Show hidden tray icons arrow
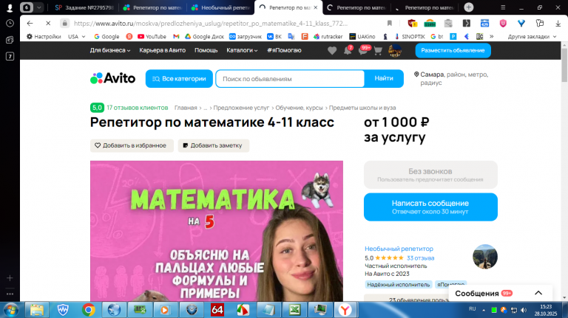Viewport: 568px width, 318px height. click(484, 310)
